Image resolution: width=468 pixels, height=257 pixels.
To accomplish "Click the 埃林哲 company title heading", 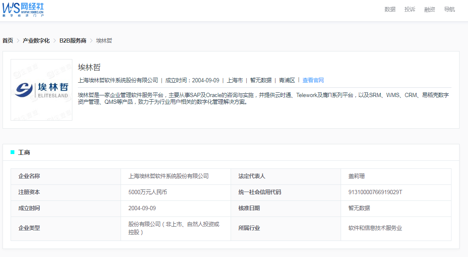I will [x=89, y=67].
